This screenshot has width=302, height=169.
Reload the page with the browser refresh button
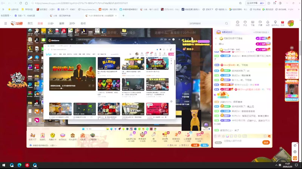click(21, 3)
